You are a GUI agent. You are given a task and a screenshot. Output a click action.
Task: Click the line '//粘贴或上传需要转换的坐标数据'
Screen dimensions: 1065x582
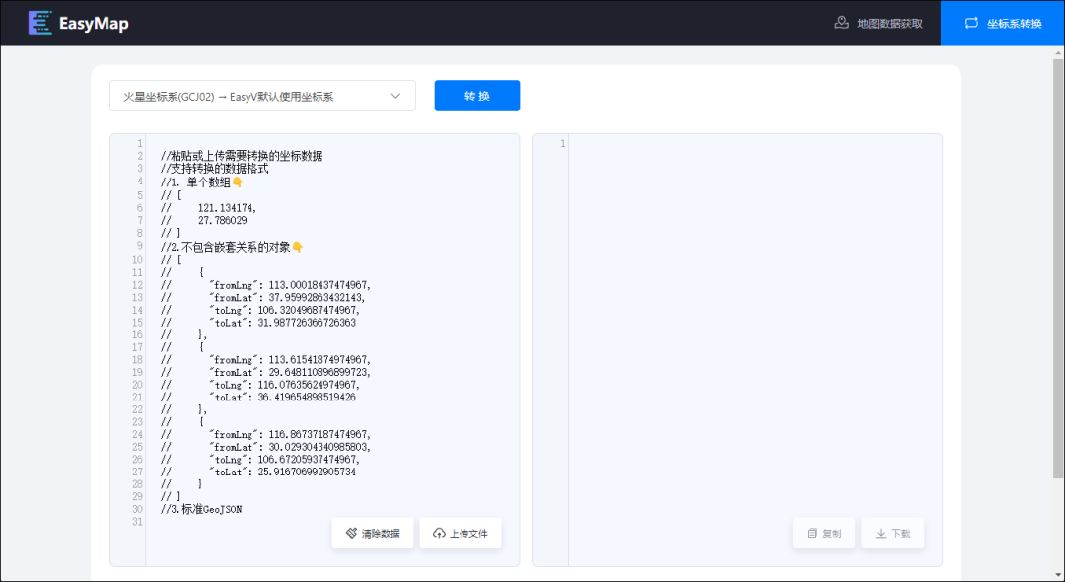[x=242, y=156]
